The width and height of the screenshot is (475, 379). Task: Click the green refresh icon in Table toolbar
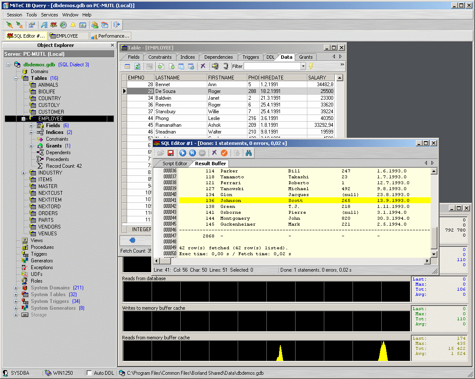(x=137, y=66)
